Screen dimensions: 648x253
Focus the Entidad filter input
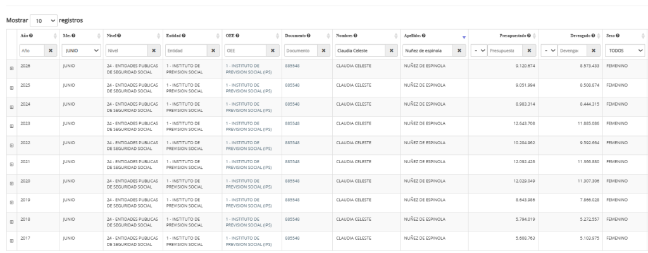coord(186,51)
